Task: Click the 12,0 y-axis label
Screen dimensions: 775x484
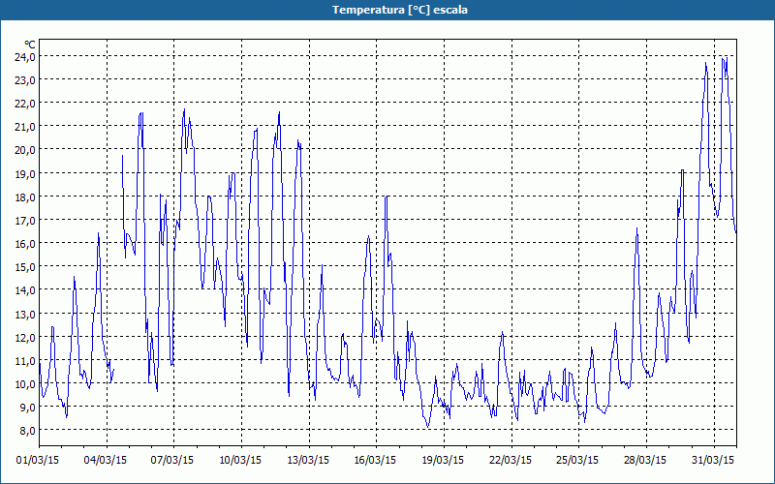Action: pos(24,337)
